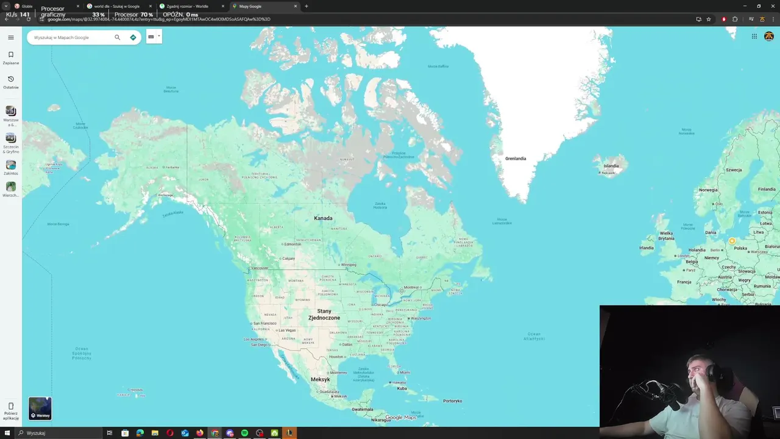Image resolution: width=780 pixels, height=439 pixels.
Task: Click the yellow saved-place marker near Polska
Action: click(x=732, y=241)
